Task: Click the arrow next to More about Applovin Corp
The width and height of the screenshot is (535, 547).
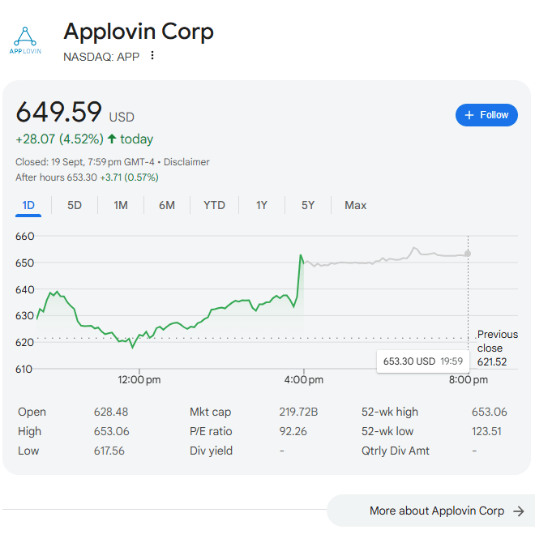Action: tap(519, 511)
